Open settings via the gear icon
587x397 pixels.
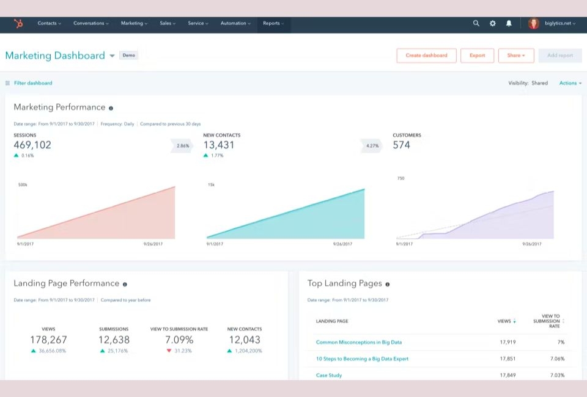pos(493,24)
